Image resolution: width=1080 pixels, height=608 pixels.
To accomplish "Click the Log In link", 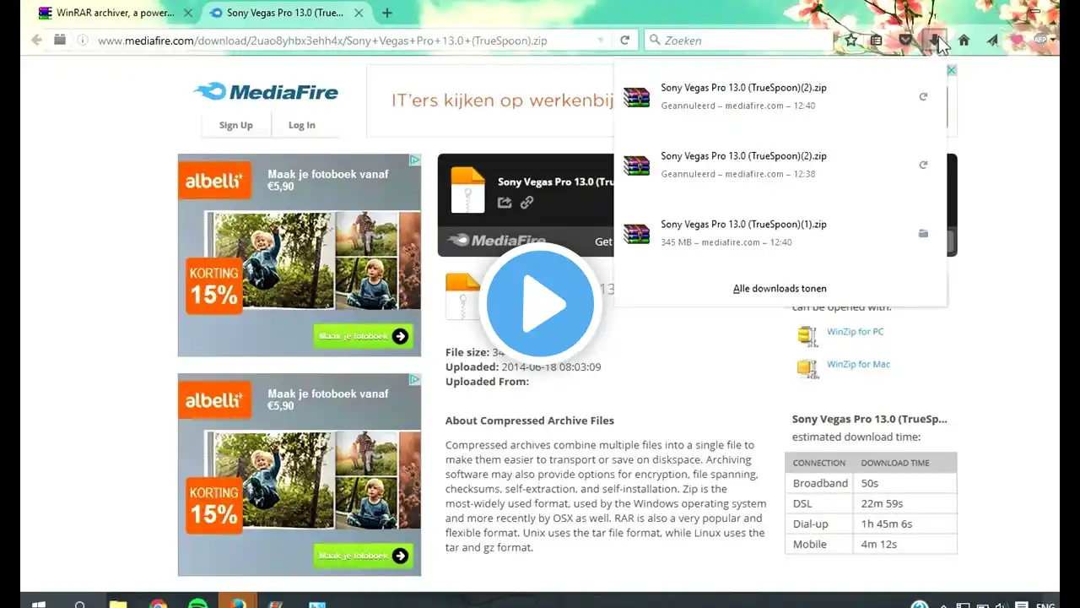I will pos(301,125).
